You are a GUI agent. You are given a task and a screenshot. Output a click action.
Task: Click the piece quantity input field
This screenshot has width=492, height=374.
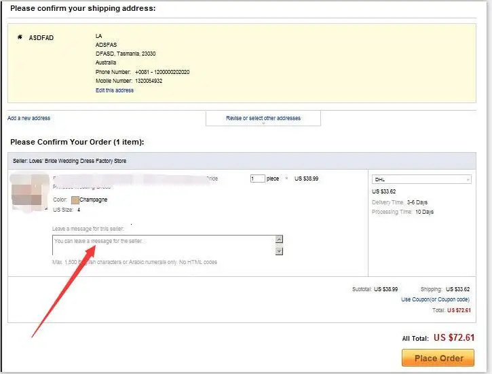tap(258, 179)
